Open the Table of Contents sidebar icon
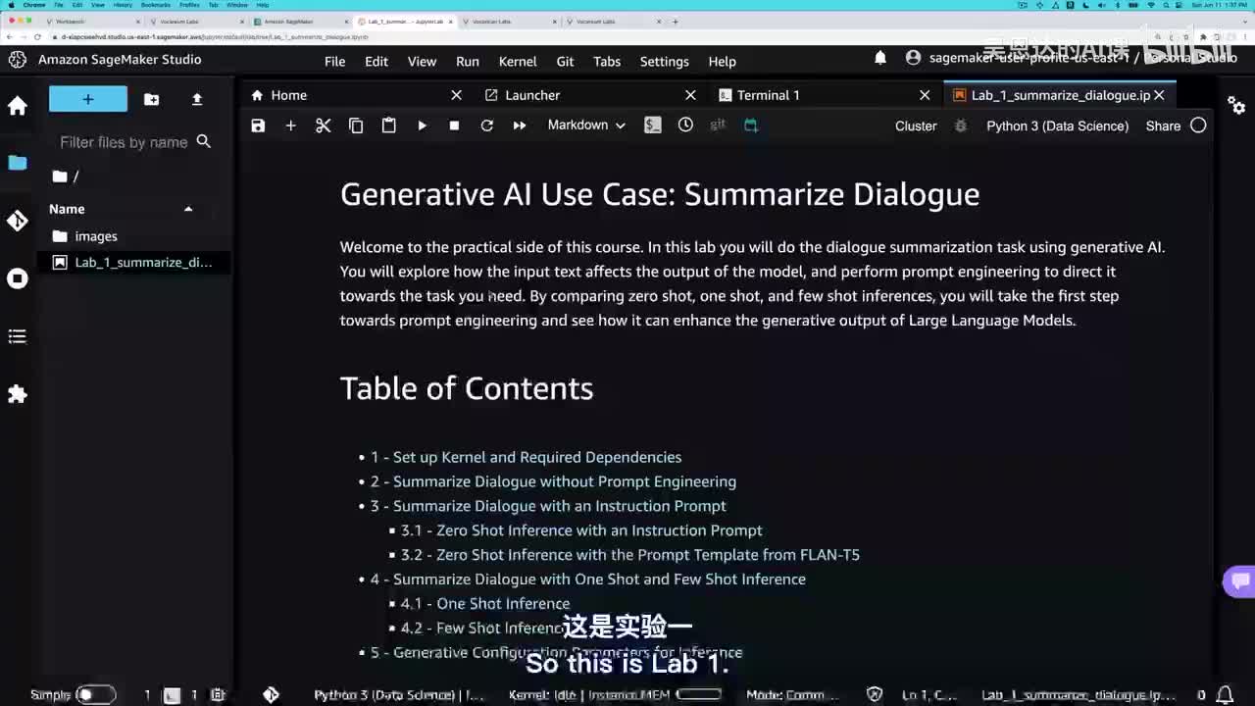The height and width of the screenshot is (706, 1255). pyautogui.click(x=18, y=336)
